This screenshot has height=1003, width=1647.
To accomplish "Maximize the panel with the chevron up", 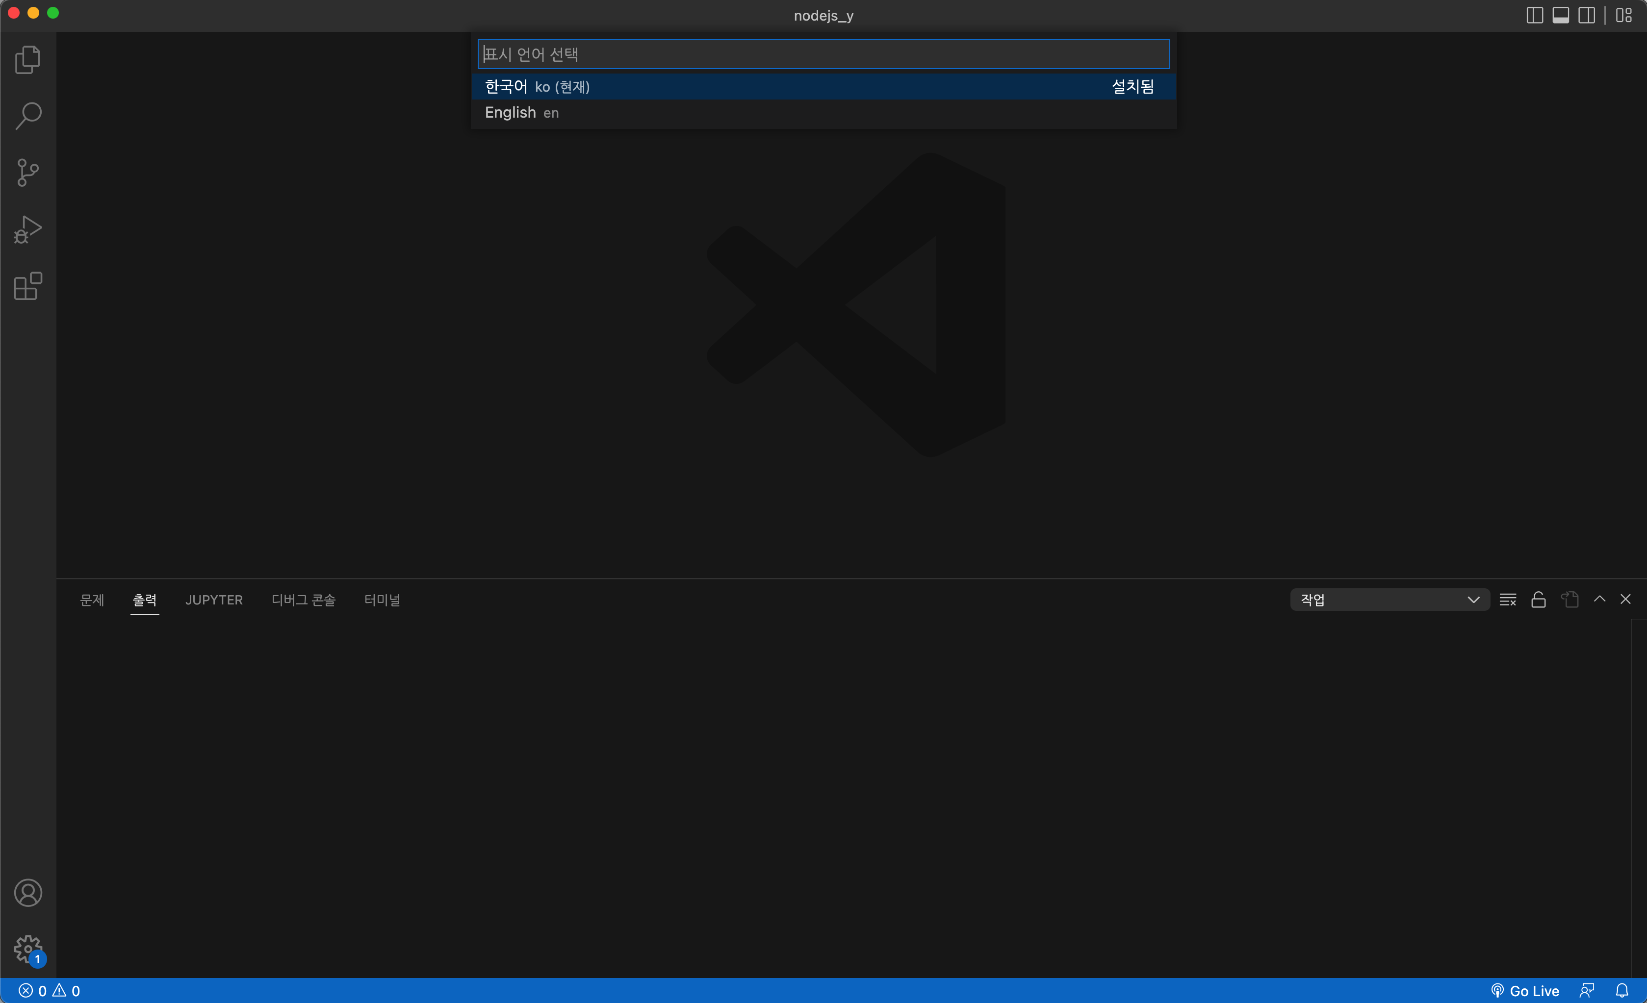I will 1599,599.
